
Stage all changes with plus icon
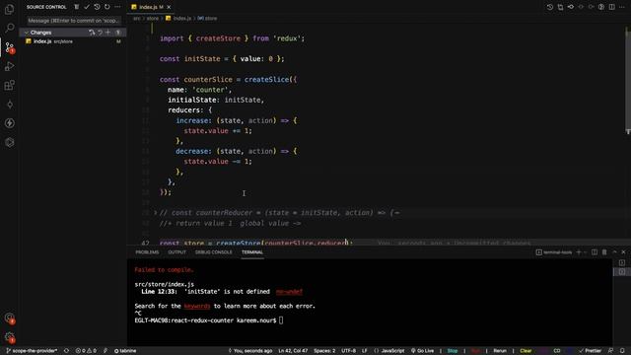click(x=107, y=33)
